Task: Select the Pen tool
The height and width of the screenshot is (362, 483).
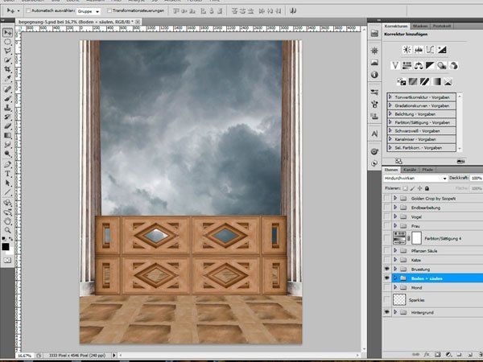Action: (x=8, y=165)
